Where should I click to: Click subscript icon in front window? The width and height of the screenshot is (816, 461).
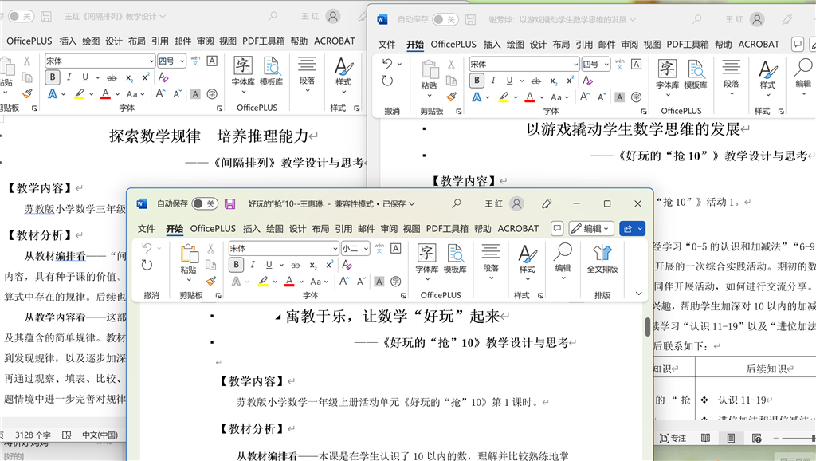(312, 266)
